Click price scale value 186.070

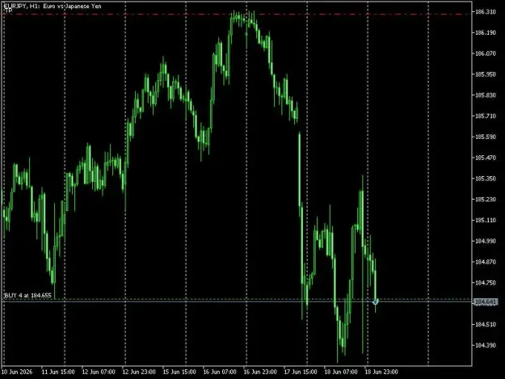pyautogui.click(x=486, y=53)
